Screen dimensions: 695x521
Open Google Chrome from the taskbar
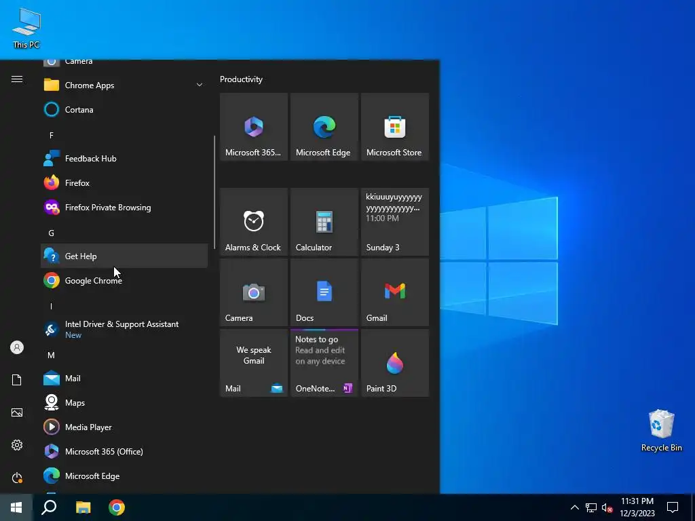tap(117, 507)
